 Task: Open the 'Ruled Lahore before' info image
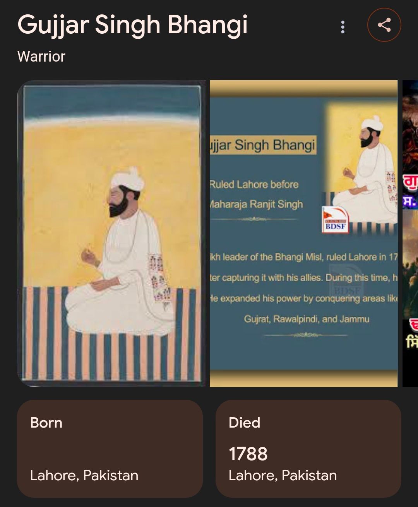point(304,233)
